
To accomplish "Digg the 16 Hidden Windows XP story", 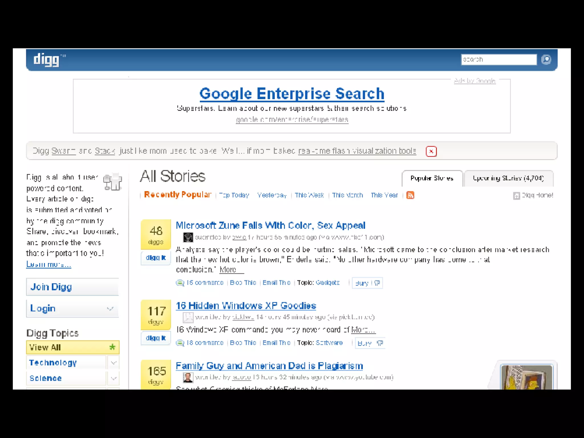I will [x=155, y=338].
